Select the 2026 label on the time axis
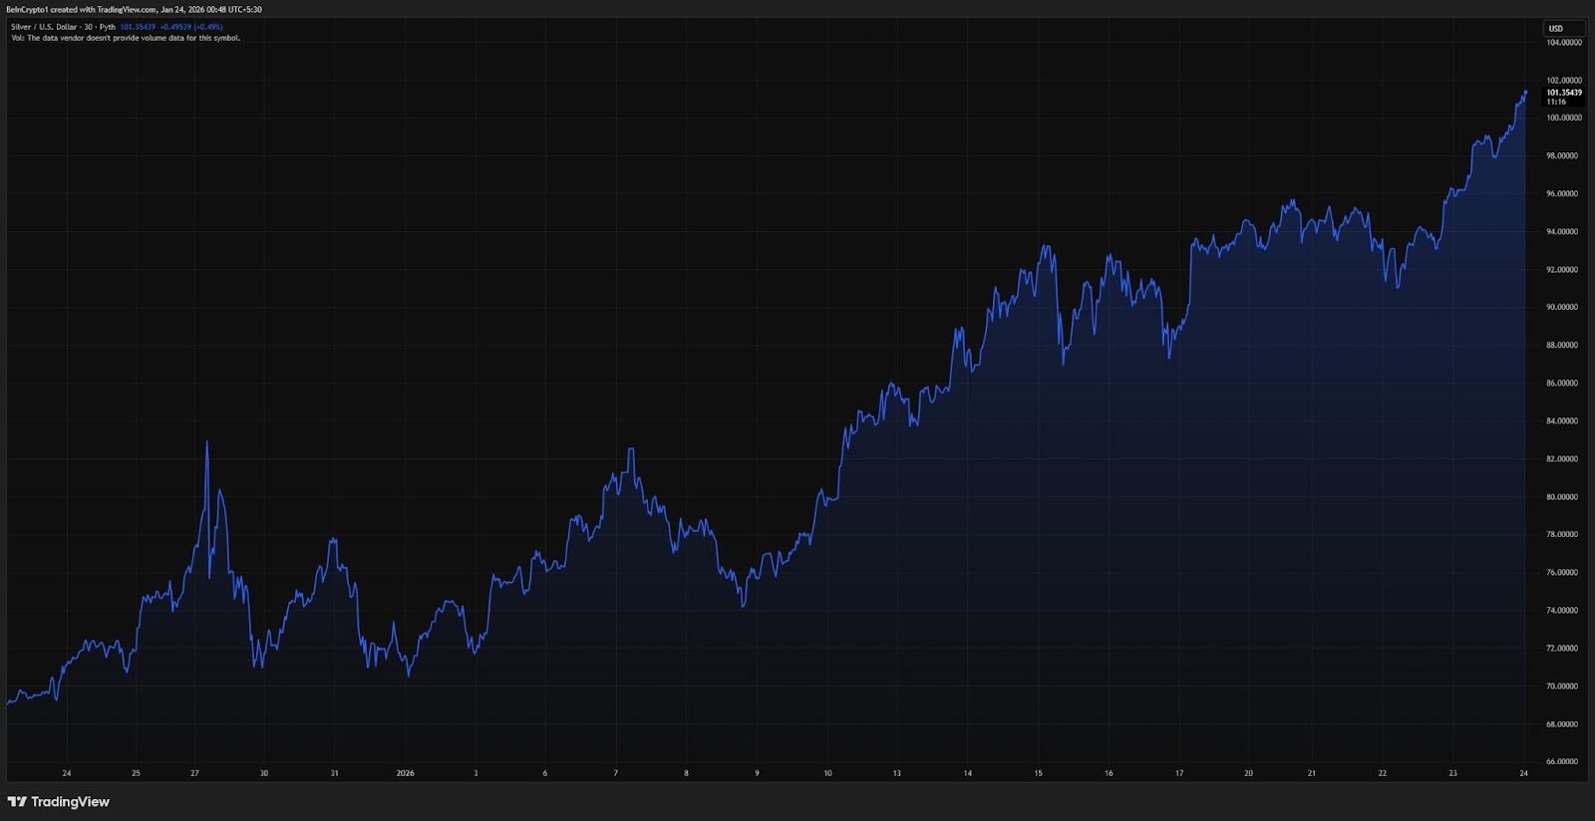 pyautogui.click(x=405, y=773)
